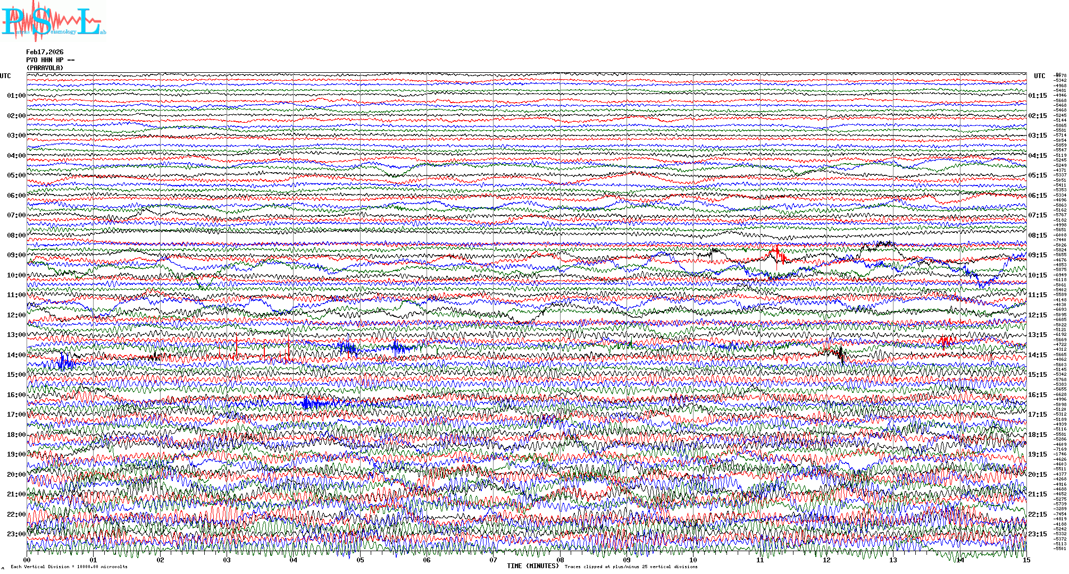The image size is (1069, 574).
Task: Click the 04:15 time label on right
Action: [1037, 156]
